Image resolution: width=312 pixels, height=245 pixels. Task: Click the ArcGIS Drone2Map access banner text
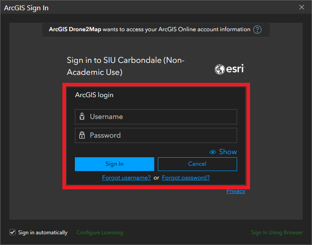149,29
